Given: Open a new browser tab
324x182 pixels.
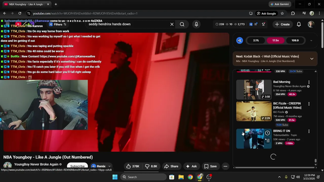Looking at the screenshot, I should click(x=56, y=4).
